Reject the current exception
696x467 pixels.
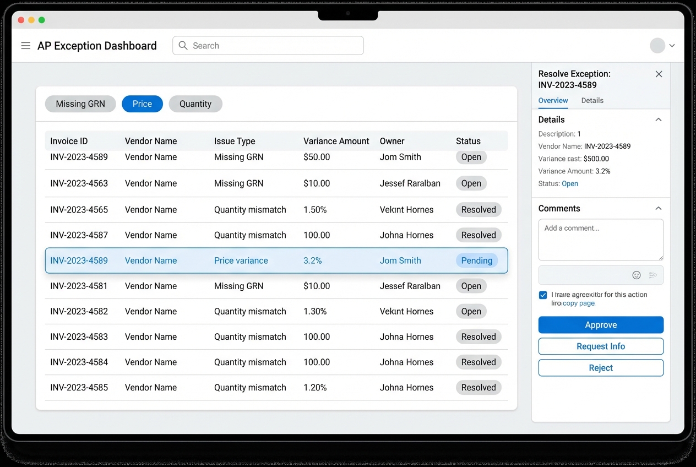click(x=600, y=367)
